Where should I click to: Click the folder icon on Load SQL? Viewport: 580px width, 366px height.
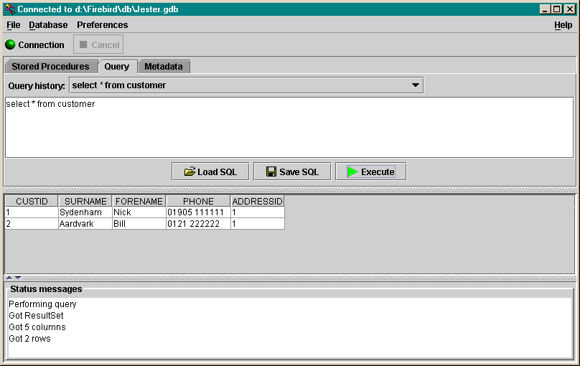tap(190, 172)
